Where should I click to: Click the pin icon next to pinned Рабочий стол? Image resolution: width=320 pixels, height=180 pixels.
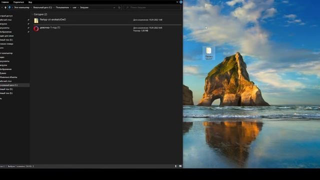point(28,20)
